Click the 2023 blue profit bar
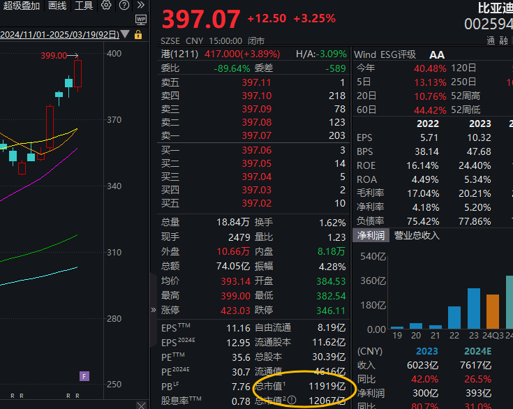 pyautogui.click(x=474, y=308)
